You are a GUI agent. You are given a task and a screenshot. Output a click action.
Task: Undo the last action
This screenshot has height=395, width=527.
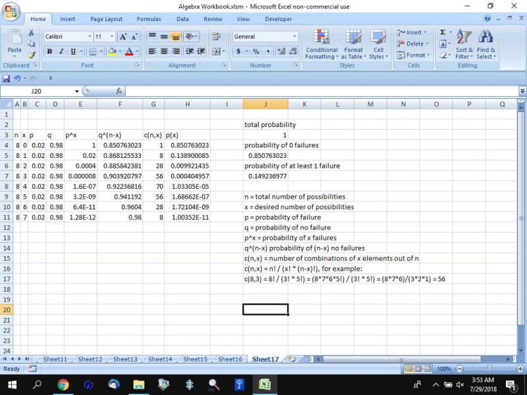tap(17, 78)
